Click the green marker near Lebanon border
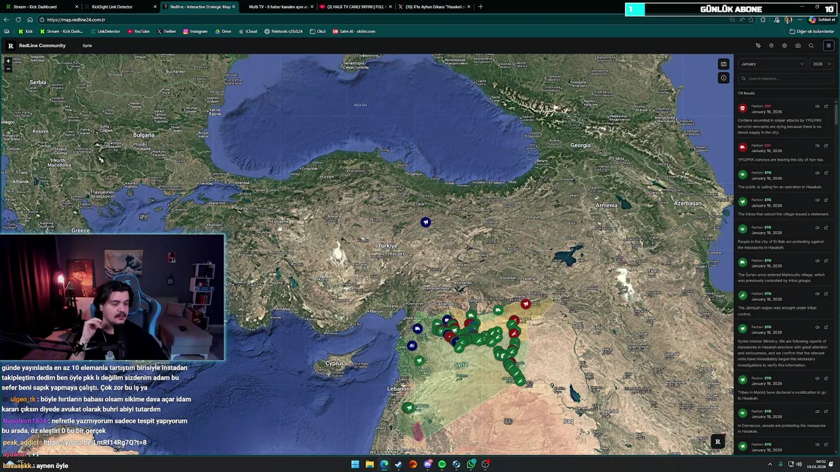The image size is (840, 472). [x=409, y=408]
